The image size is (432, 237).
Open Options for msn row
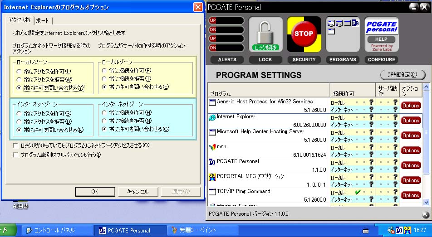411,150
